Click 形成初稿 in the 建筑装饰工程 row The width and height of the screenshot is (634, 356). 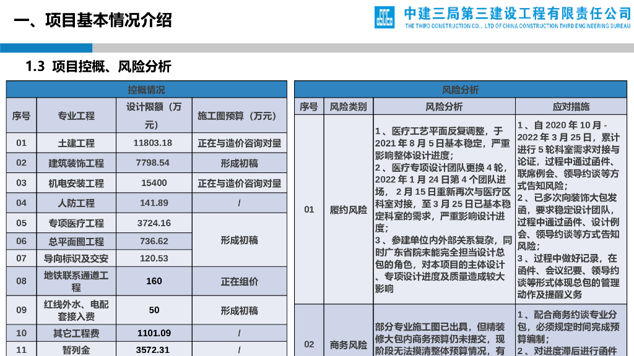[240, 163]
